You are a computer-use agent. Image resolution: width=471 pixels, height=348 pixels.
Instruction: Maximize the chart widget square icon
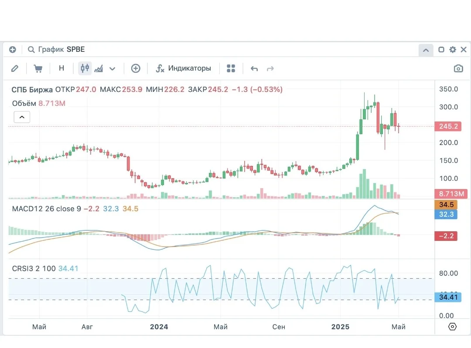[x=441, y=50]
